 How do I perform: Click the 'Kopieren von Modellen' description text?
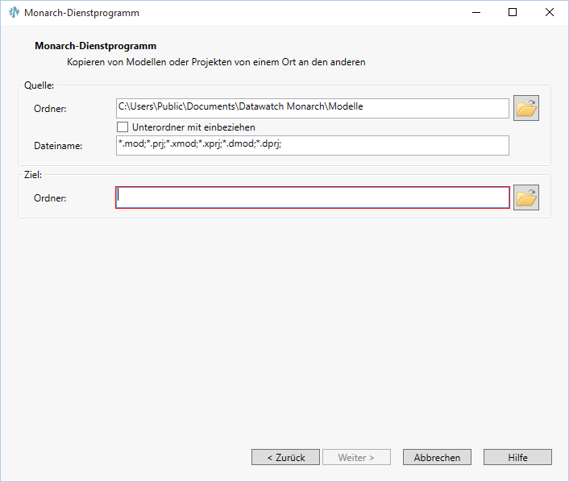pos(216,61)
